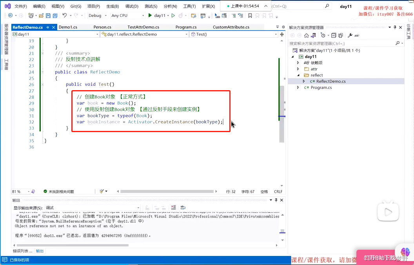Open day11.reflect.ReflectDemo class dropdown
The image size is (414, 265).
[145, 34]
